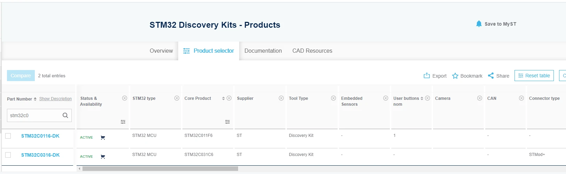Open Core Product filter options
The height and width of the screenshot is (174, 566).
click(x=227, y=122)
